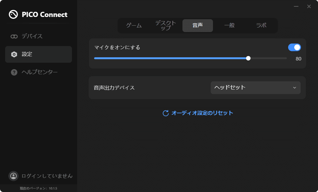This screenshot has width=318, height=192.
Task: Open ヘルプセンター from the sidebar
Action: pyautogui.click(x=39, y=72)
